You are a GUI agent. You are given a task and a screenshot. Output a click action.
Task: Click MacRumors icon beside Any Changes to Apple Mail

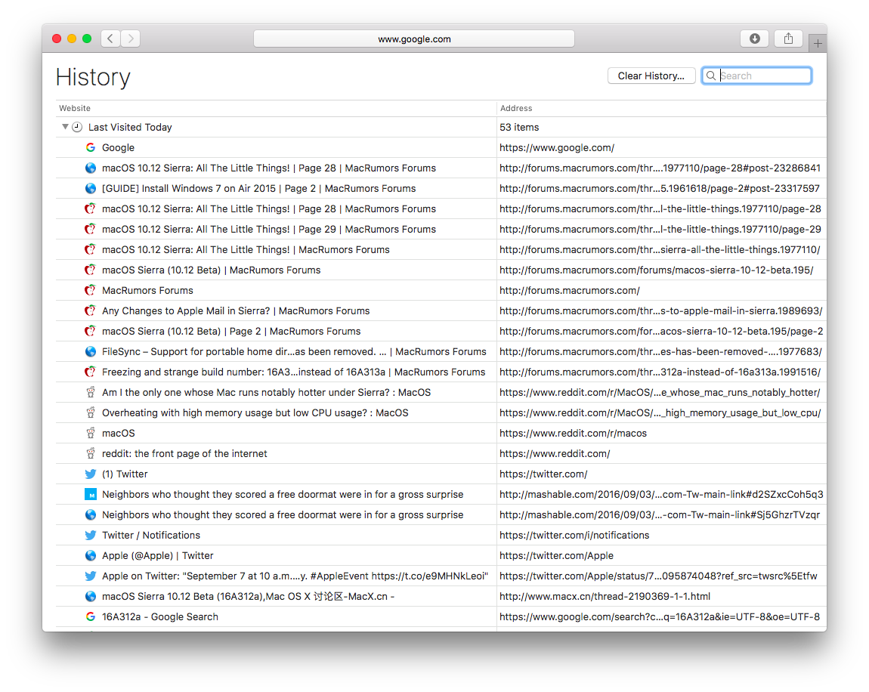tap(91, 310)
